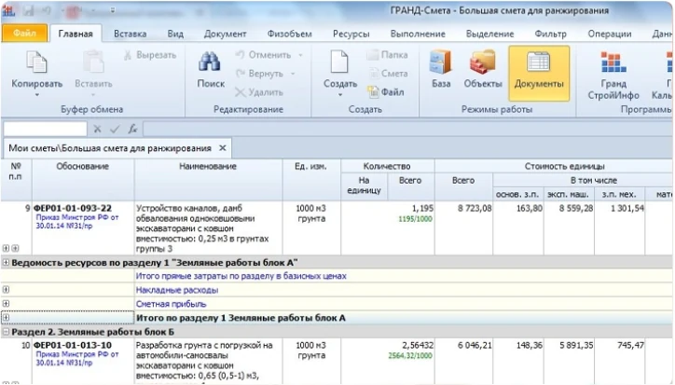
Task: Click the Вырезать (Cut) scissors button
Action: (x=150, y=55)
